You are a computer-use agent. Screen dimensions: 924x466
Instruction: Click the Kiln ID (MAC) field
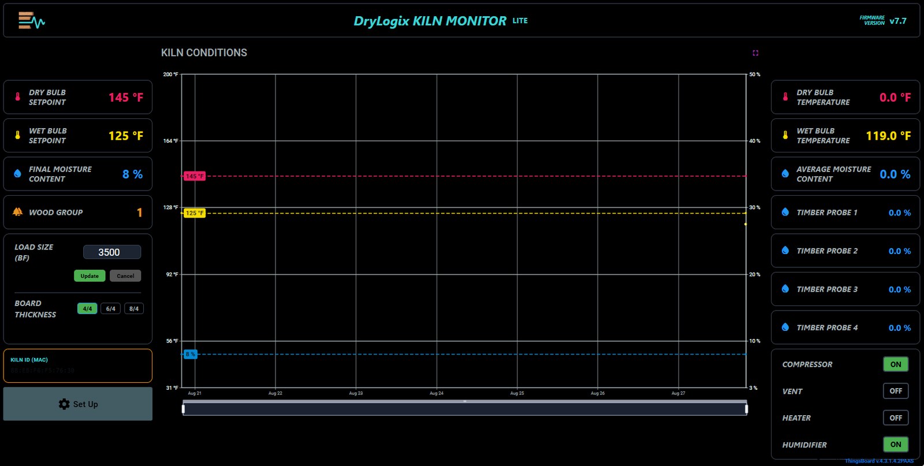78,366
